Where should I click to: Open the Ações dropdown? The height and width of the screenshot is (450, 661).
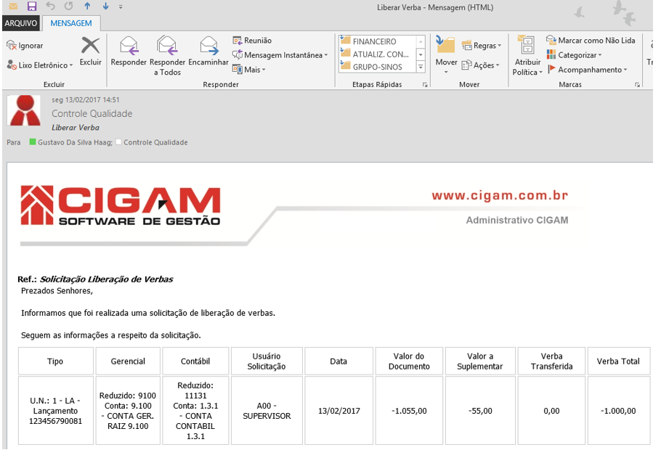tap(481, 65)
